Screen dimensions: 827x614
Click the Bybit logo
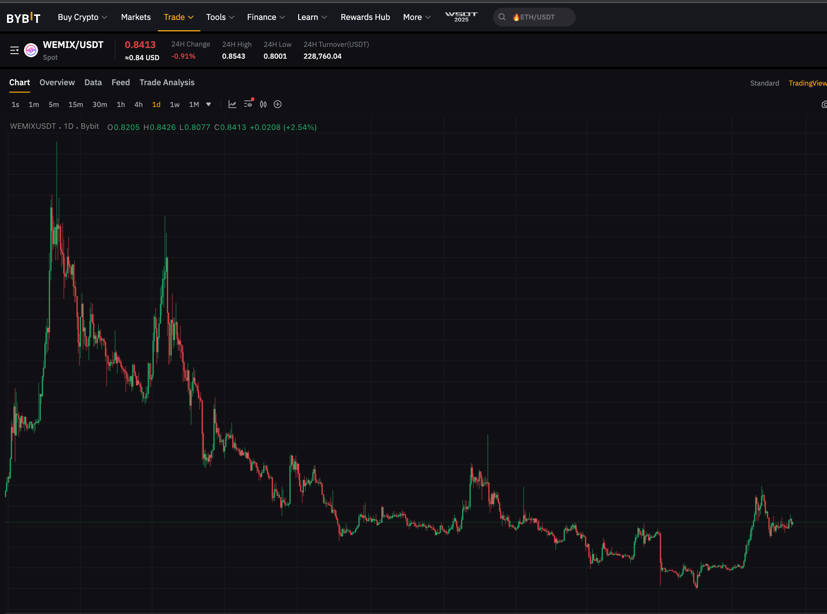[23, 17]
